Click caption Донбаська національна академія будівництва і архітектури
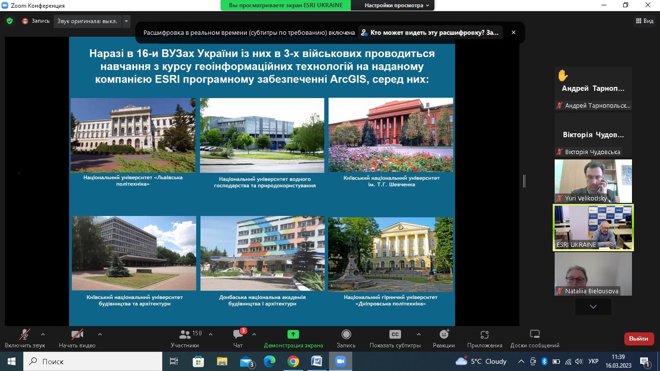 [x=262, y=300]
